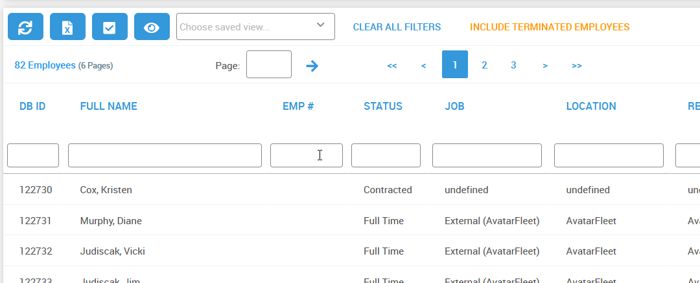Click the refresh icon button
700x283 pixels.
25,26
